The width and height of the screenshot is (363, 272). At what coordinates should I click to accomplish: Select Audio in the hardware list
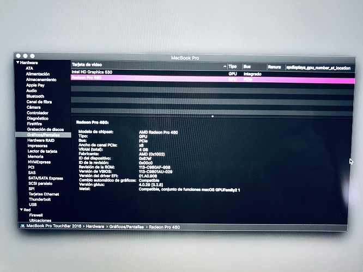coord(32,91)
